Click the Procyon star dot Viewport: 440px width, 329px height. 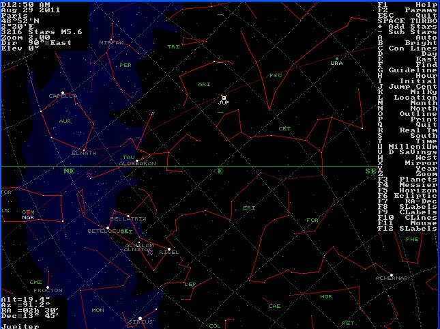pyautogui.click(x=48, y=287)
